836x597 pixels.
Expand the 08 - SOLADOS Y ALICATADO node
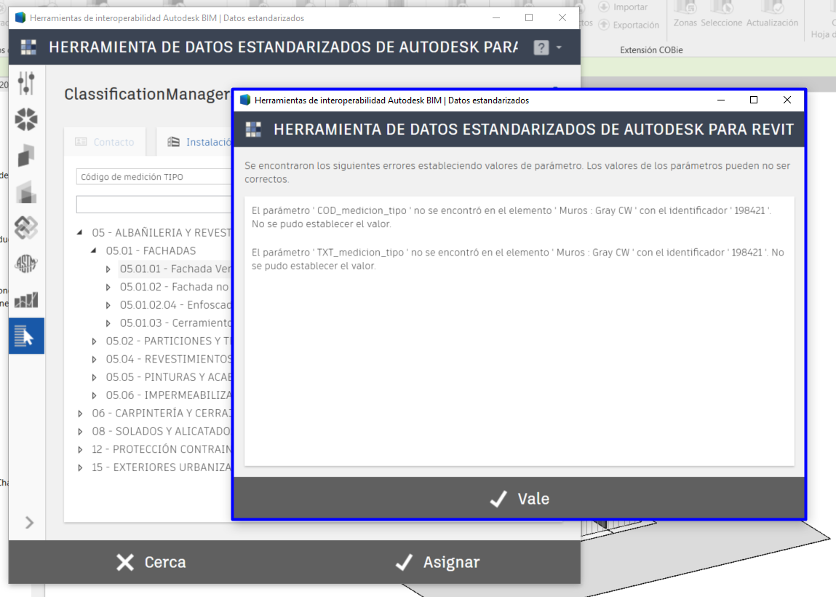pyautogui.click(x=80, y=431)
